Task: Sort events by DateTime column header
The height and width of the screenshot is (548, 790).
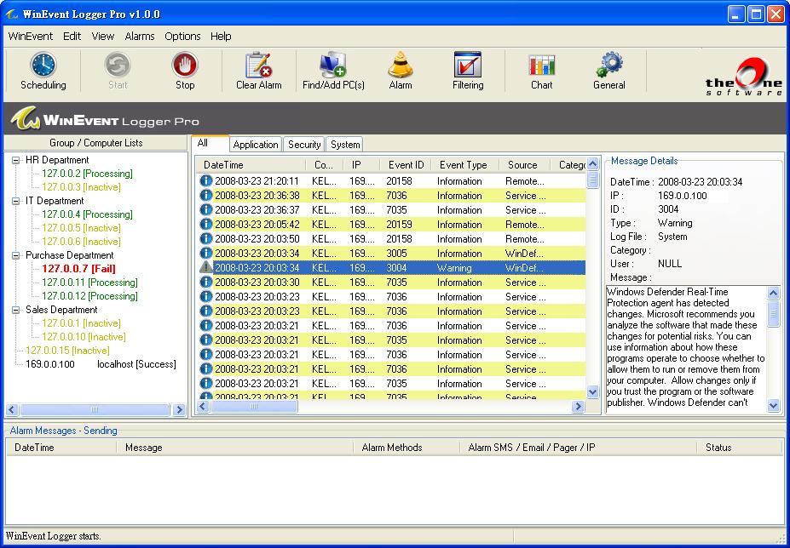Action: (x=251, y=164)
